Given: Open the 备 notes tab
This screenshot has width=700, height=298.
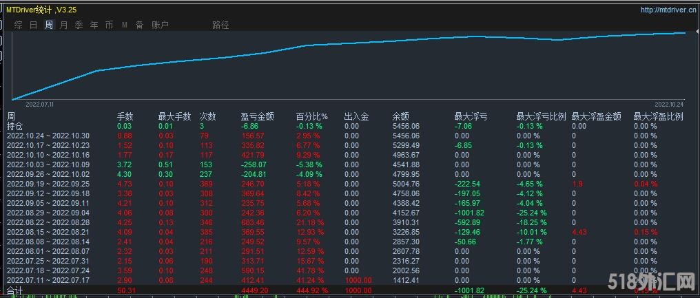Looking at the screenshot, I should (x=139, y=25).
